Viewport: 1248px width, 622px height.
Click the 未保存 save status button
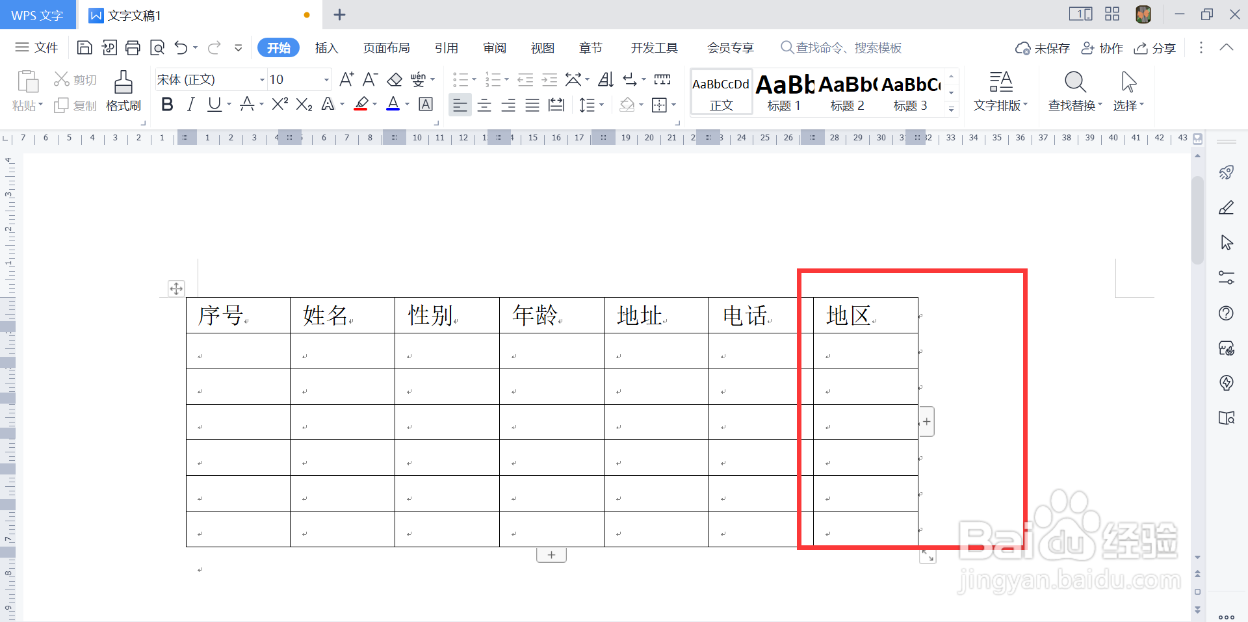tap(1042, 47)
